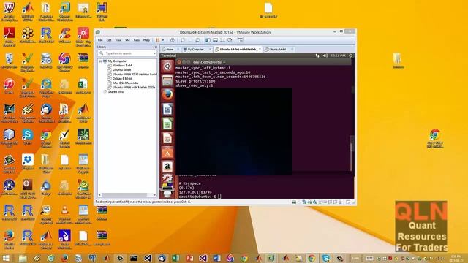Open the Ubuntu session gear menu
This screenshot has height=263, width=468.
pos(351,56)
